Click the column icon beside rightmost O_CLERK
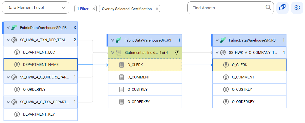The height and width of the screenshot is (123, 305). [226, 65]
